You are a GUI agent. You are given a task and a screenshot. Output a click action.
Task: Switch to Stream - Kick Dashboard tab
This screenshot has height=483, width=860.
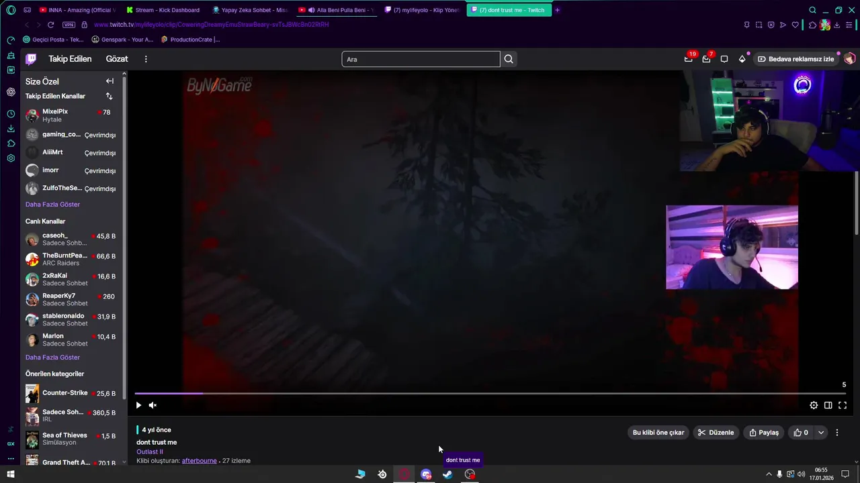click(x=163, y=10)
